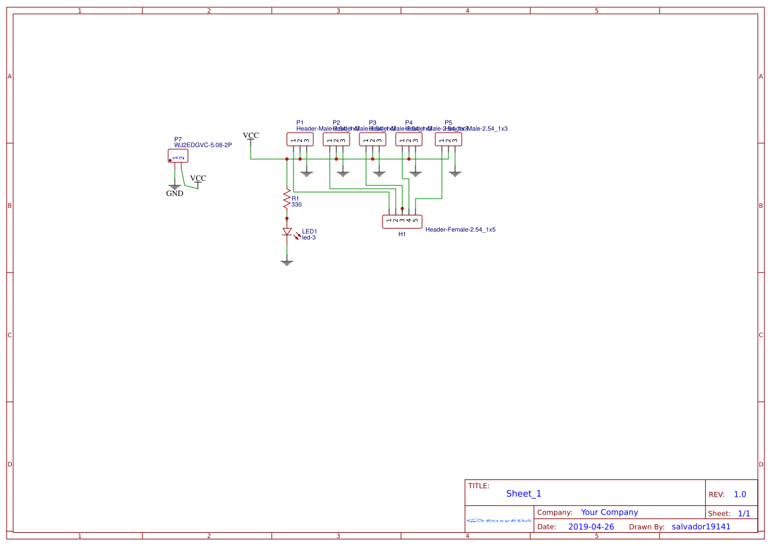Click the REV 1.0 value

pos(740,495)
